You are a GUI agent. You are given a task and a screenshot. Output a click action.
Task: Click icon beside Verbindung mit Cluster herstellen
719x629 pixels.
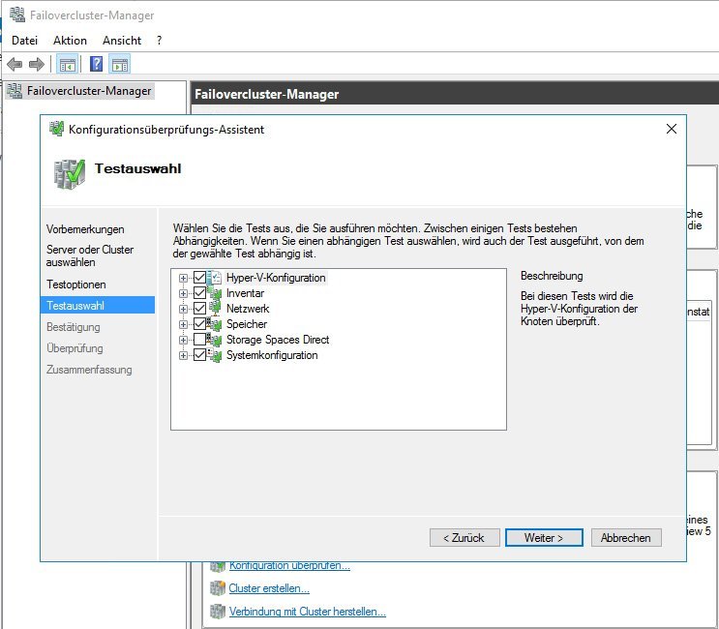click(218, 612)
